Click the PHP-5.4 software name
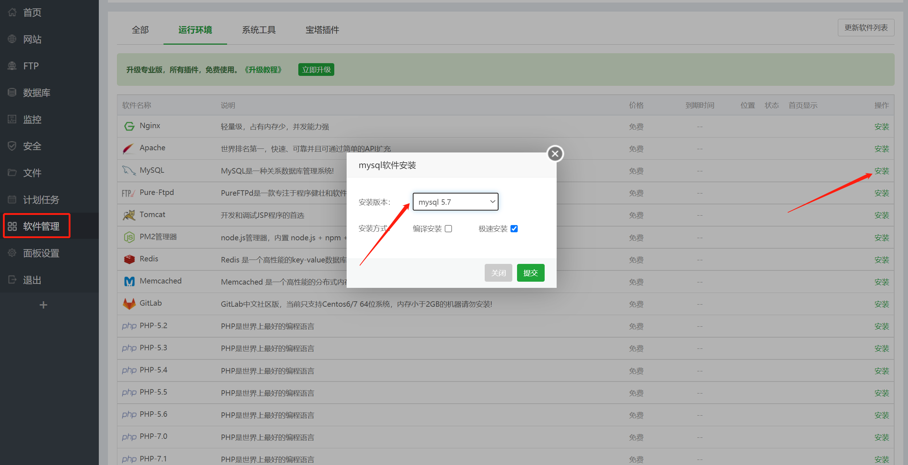 [x=153, y=370]
